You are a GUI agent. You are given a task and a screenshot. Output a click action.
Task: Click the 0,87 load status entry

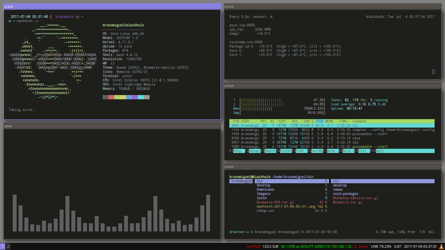(x=398, y=246)
